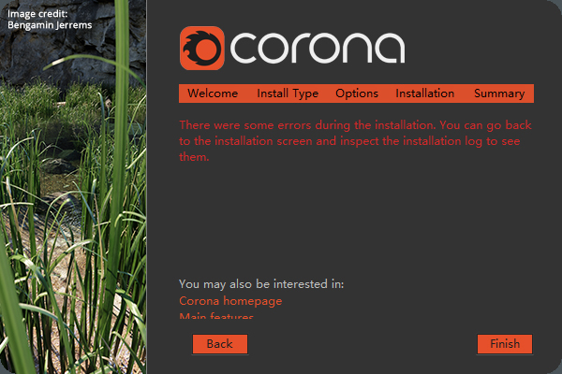Open the Corona homepage link

point(230,301)
